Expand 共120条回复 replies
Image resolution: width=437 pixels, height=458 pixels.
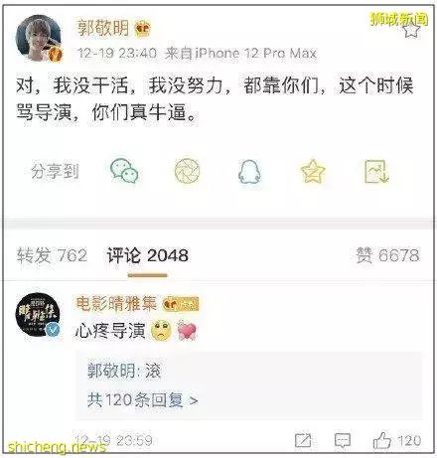(x=143, y=400)
